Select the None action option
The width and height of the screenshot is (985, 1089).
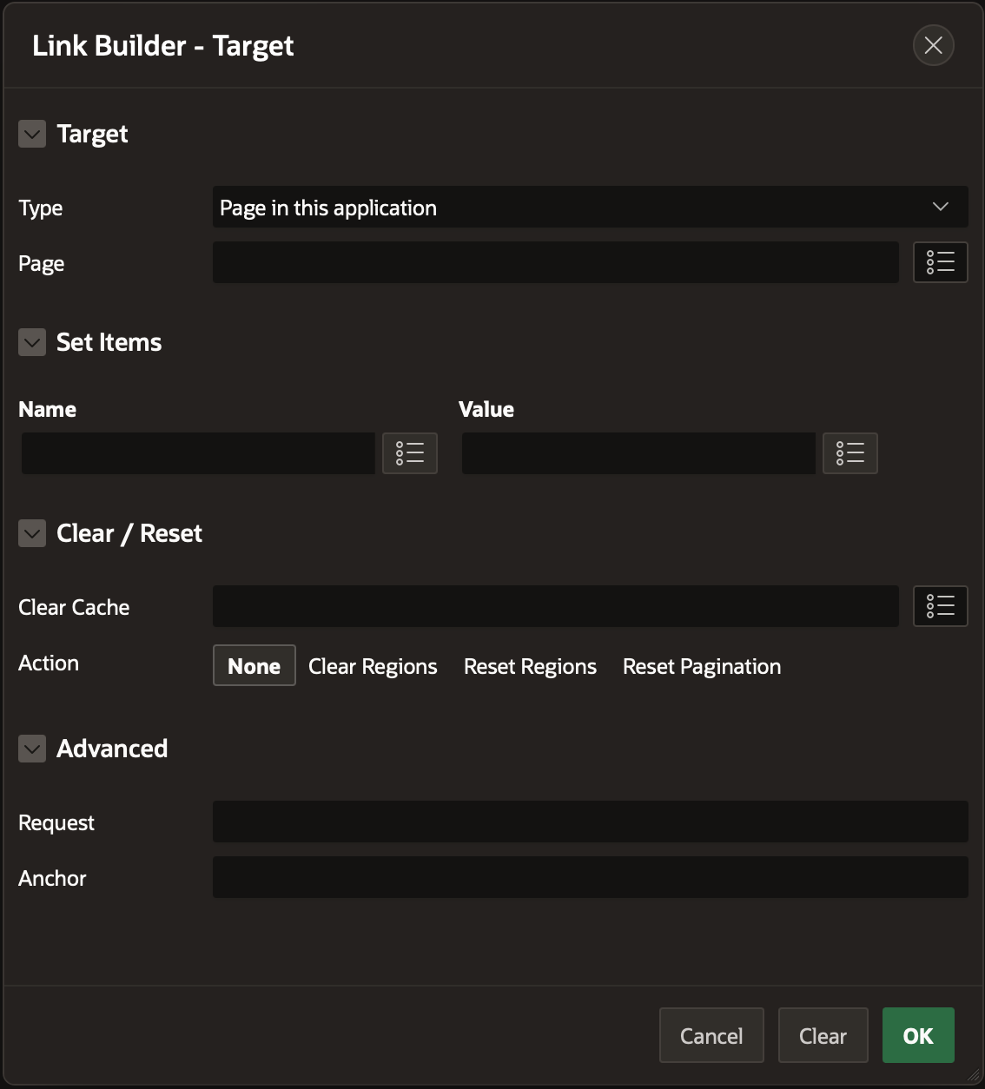click(x=255, y=665)
